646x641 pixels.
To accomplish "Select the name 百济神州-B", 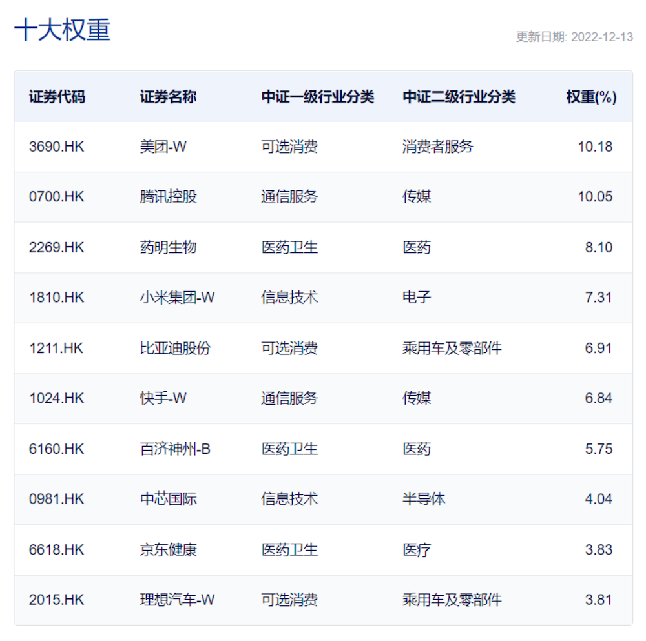I will (175, 449).
